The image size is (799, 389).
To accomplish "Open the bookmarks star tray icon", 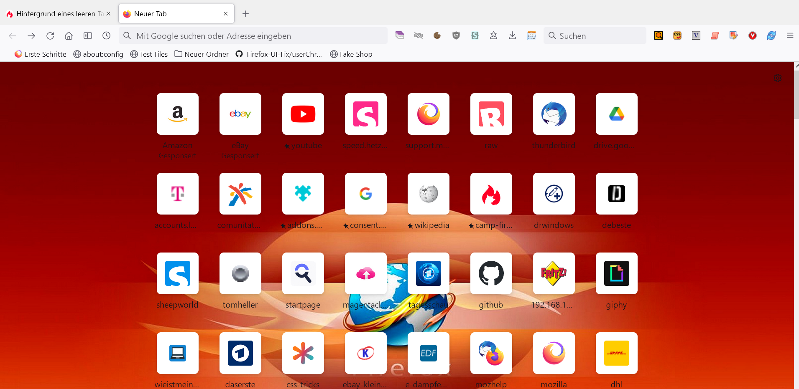I will 493,36.
